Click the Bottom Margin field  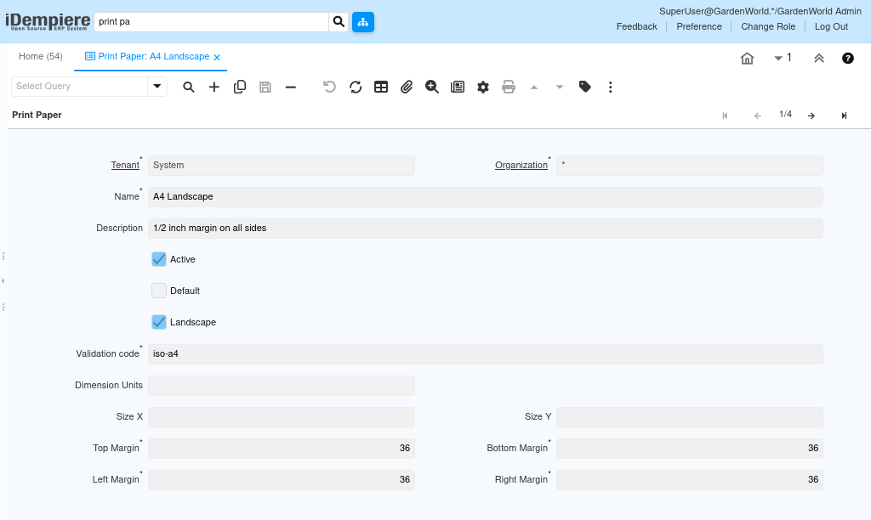(689, 449)
